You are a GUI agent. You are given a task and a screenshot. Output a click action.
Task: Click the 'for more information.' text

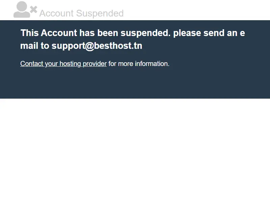[139, 64]
